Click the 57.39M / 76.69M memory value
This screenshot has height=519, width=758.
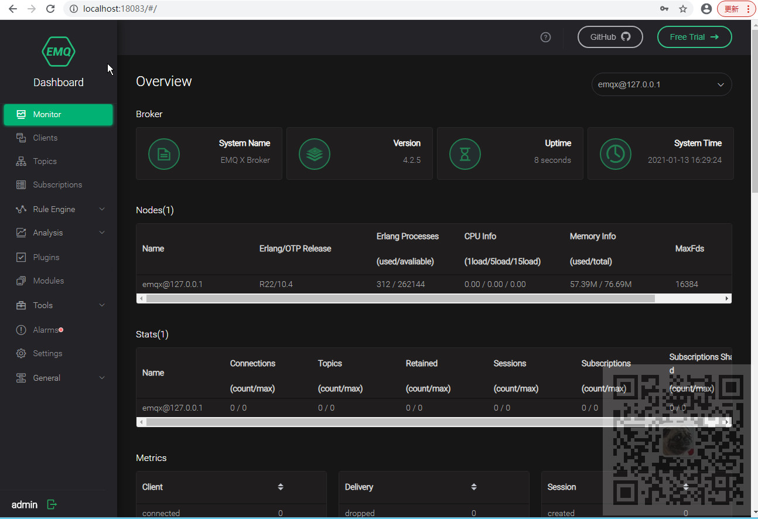point(600,284)
